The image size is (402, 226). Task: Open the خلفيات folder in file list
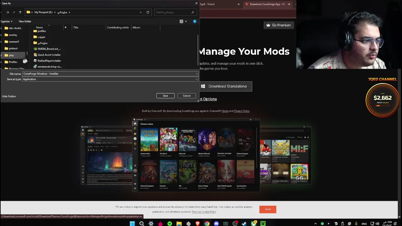point(39,37)
